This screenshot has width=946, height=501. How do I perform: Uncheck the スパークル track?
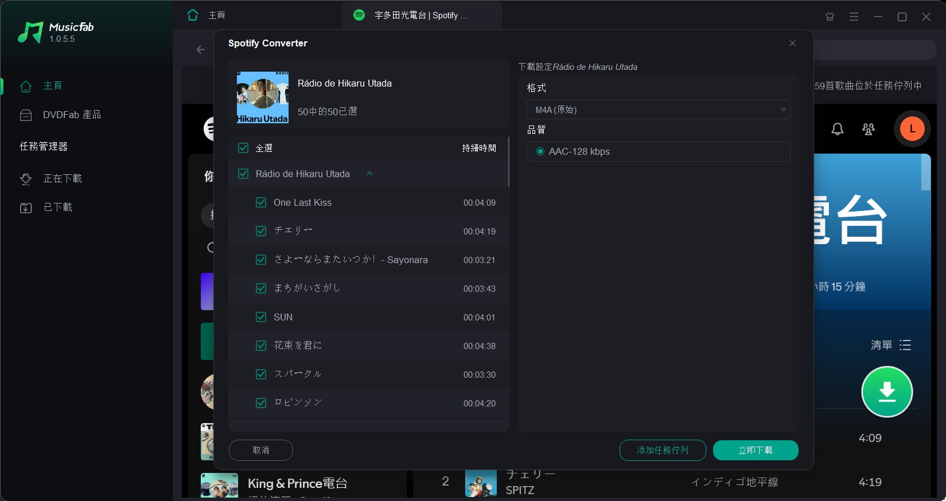(261, 374)
